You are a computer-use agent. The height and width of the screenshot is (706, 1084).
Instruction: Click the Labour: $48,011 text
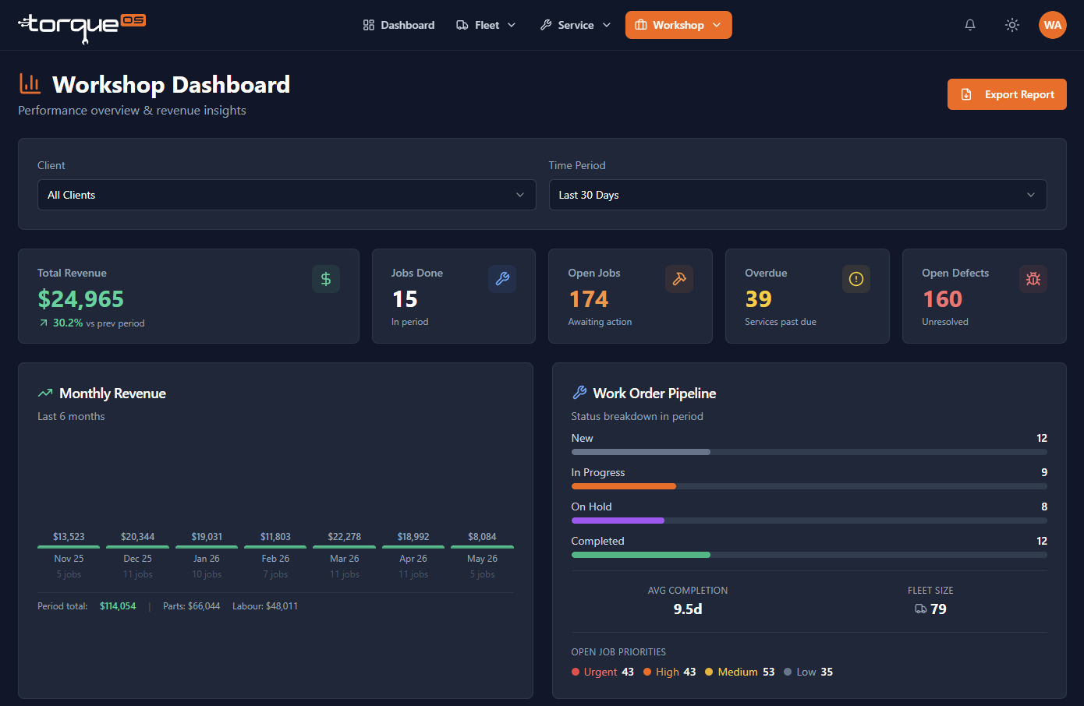tap(265, 606)
